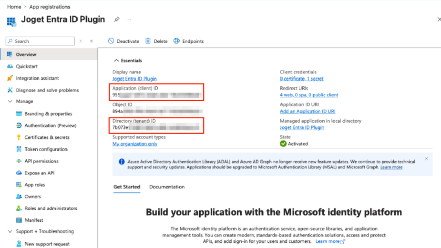
Task: Click My organization only link
Action: tap(135, 144)
